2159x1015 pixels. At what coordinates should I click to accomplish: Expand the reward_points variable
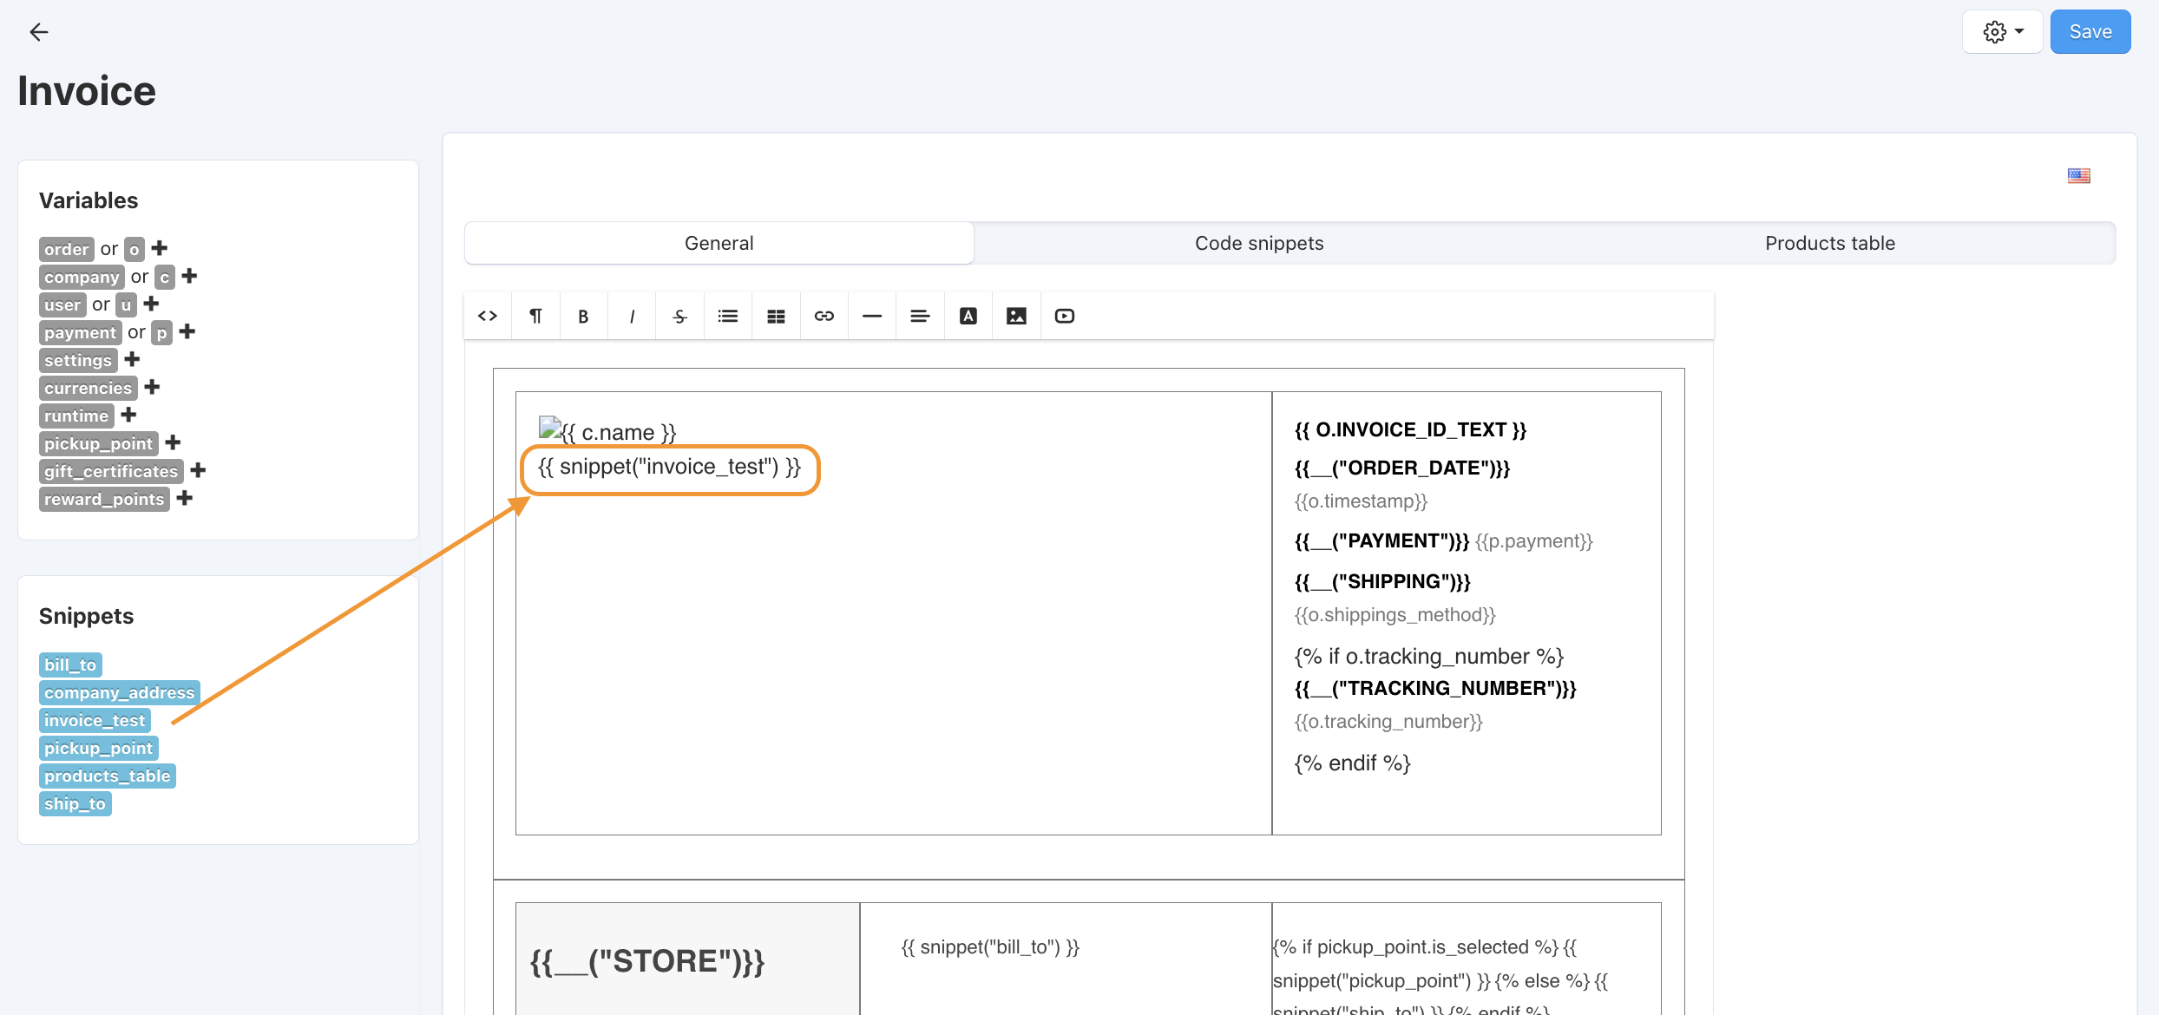184,498
